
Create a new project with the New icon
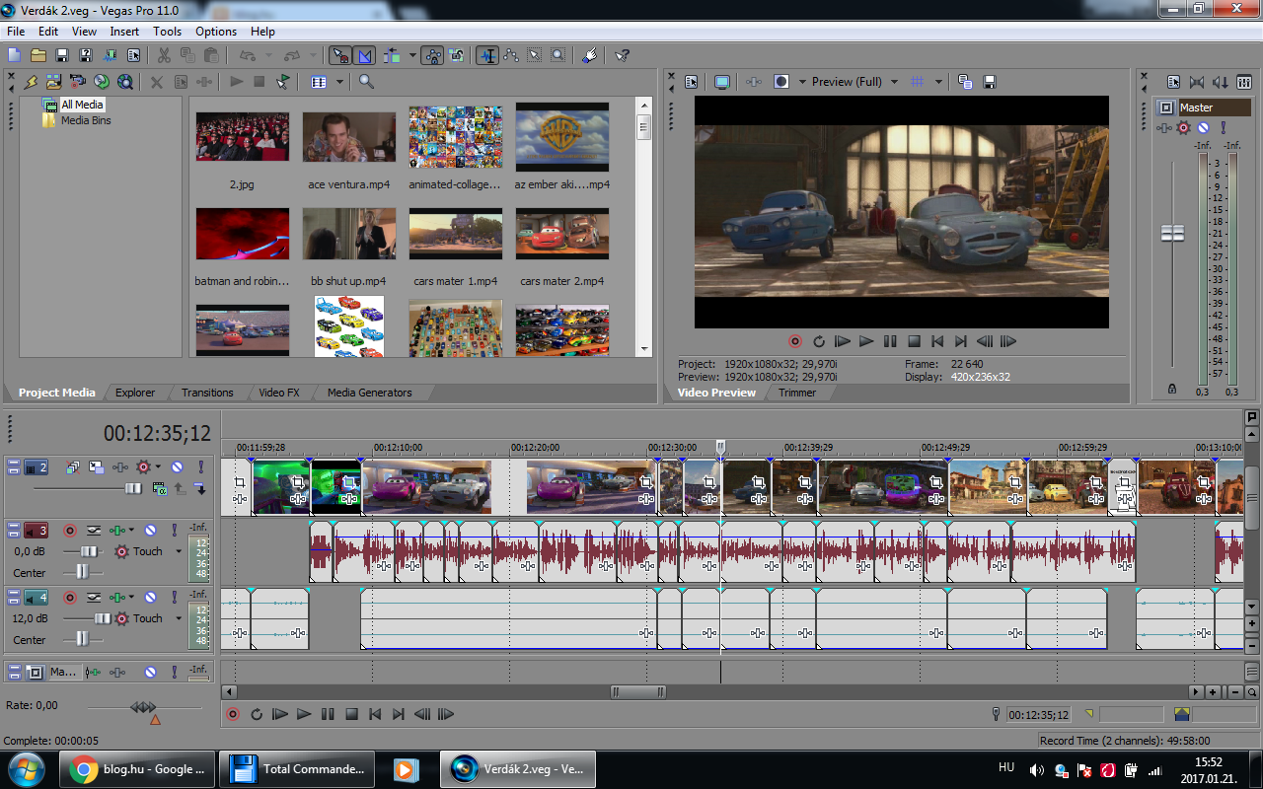[14, 55]
